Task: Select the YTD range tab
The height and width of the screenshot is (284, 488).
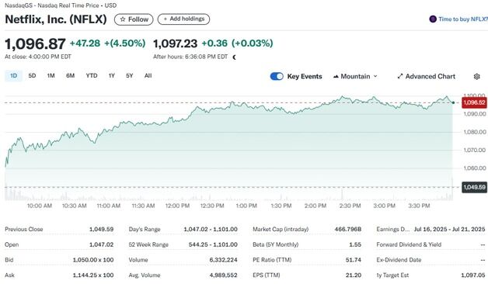Action: 92,76
